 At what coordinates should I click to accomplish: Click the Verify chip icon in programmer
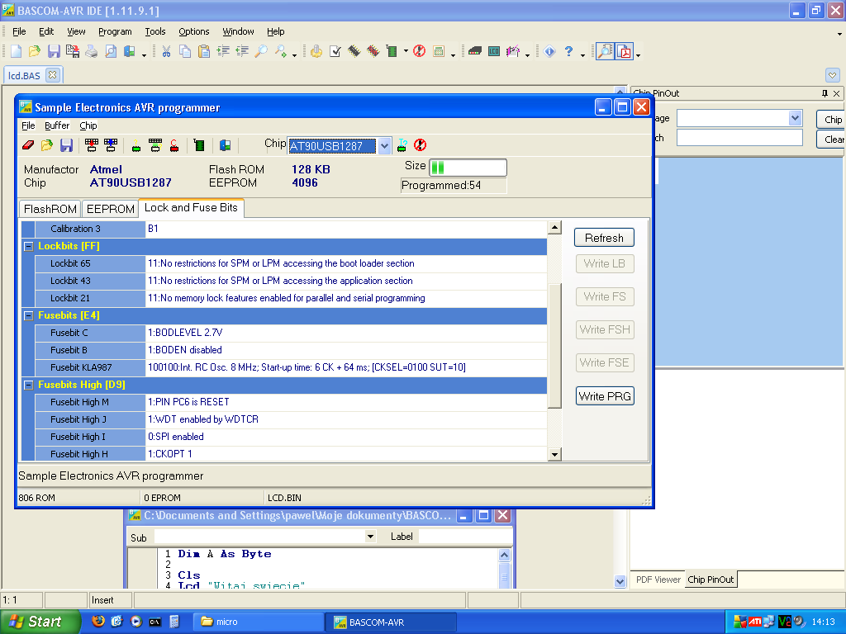[x=155, y=145]
